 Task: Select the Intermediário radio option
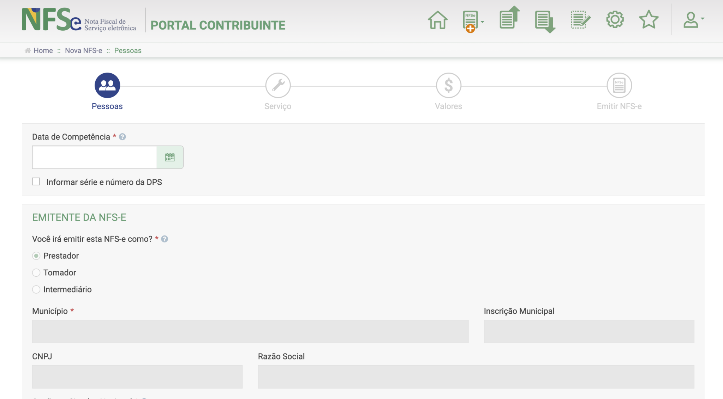(x=36, y=289)
